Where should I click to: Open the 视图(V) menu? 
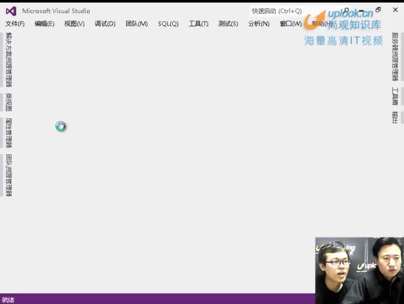click(74, 24)
